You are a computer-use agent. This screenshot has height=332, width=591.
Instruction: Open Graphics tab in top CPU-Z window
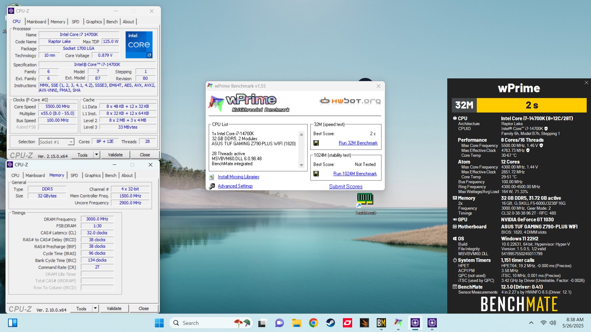94,22
